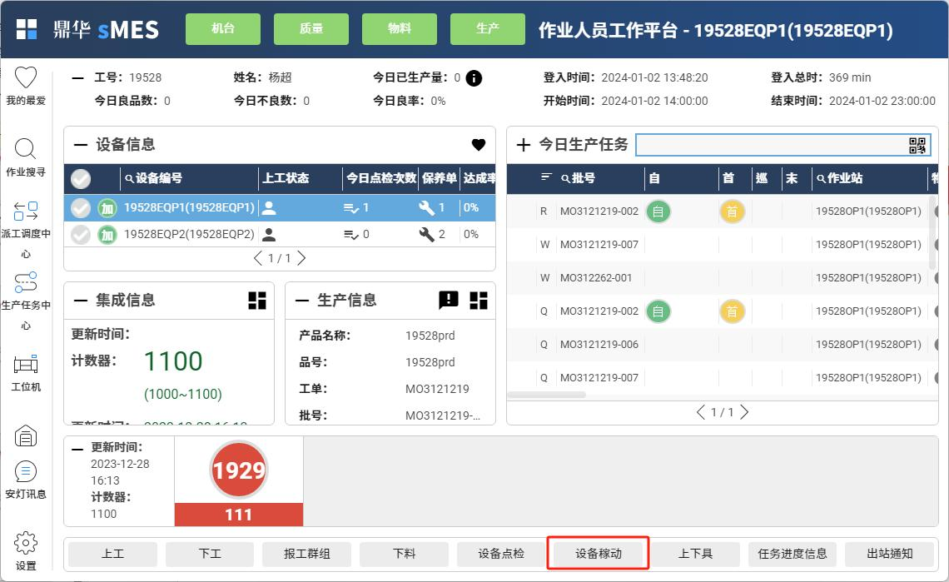
Task: Filter by 作业站 column header
Action: point(839,178)
